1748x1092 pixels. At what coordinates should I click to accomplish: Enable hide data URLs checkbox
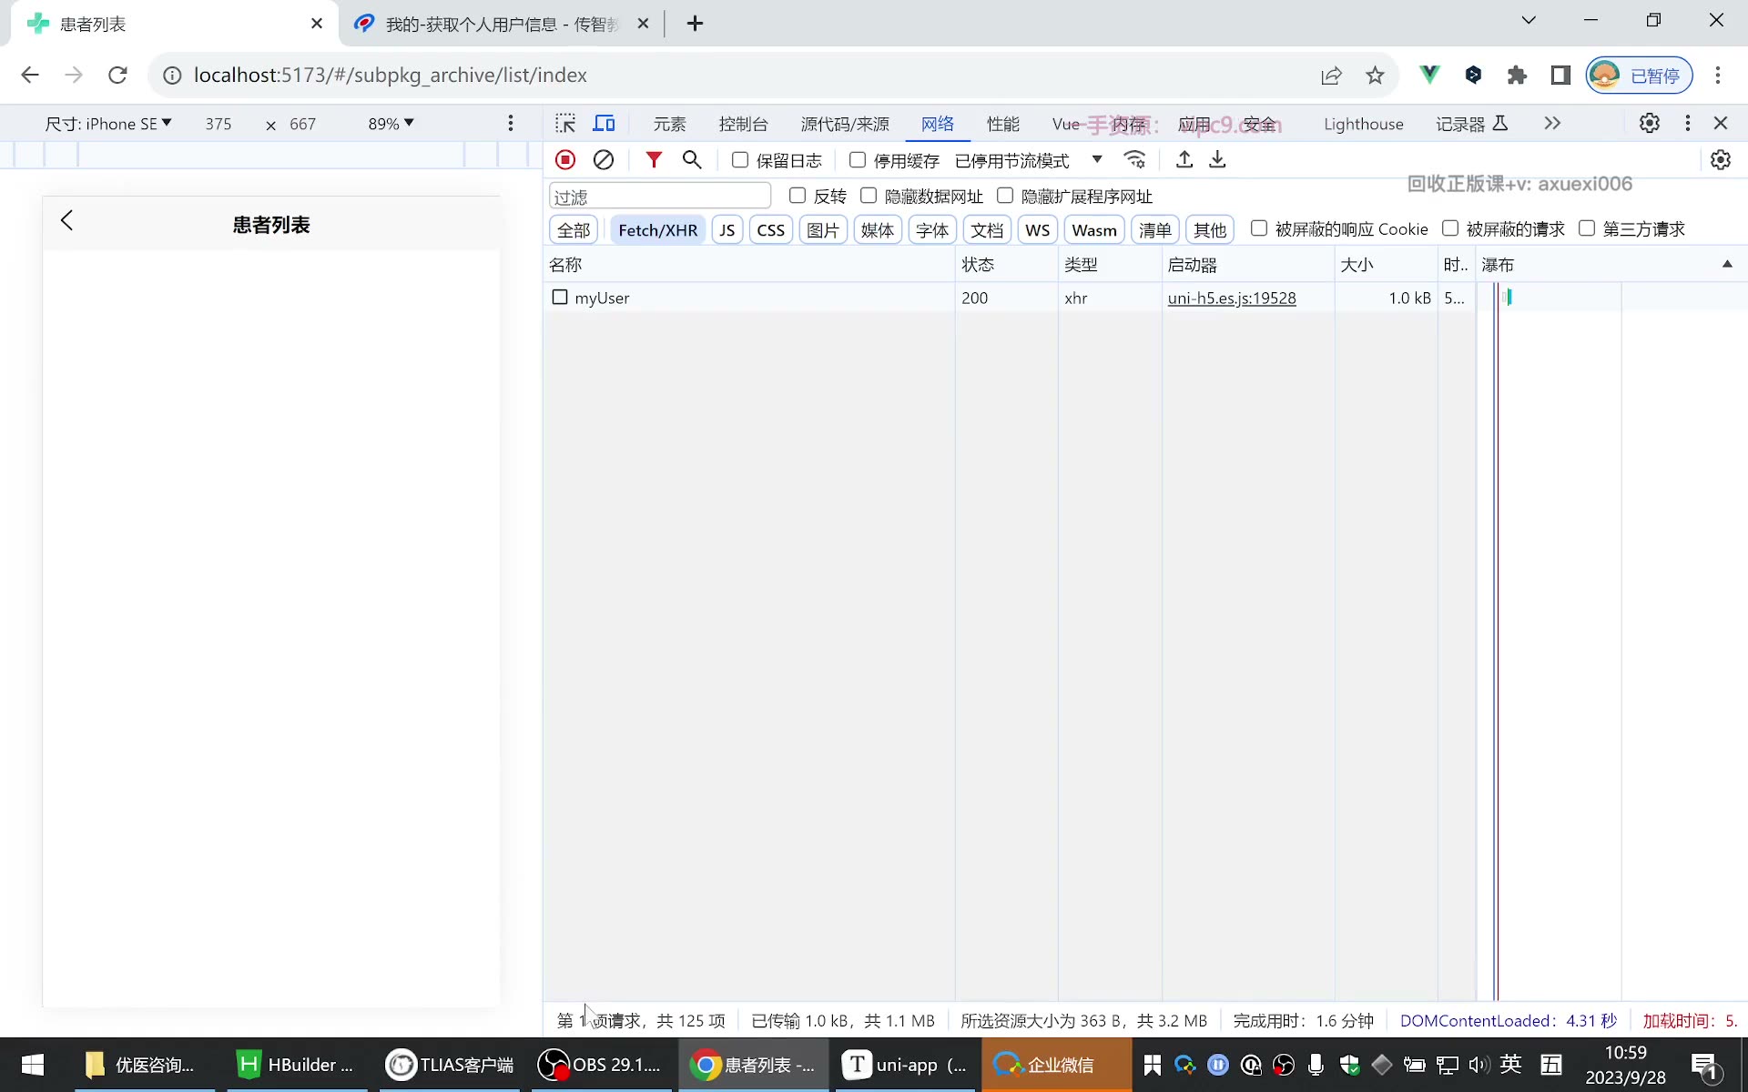pyautogui.click(x=869, y=196)
